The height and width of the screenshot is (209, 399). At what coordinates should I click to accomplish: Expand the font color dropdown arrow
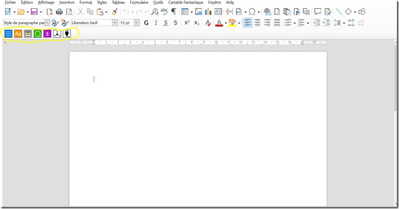coord(226,23)
